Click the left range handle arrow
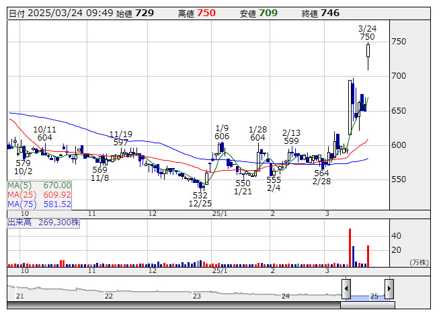This screenshot has height=316, width=439. click(x=346, y=288)
